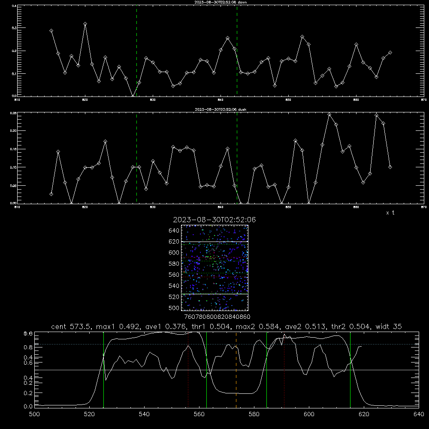Click the 0.3 label on dawn plot y-axis
Viewport: 429px width, 429px height.
point(13,28)
